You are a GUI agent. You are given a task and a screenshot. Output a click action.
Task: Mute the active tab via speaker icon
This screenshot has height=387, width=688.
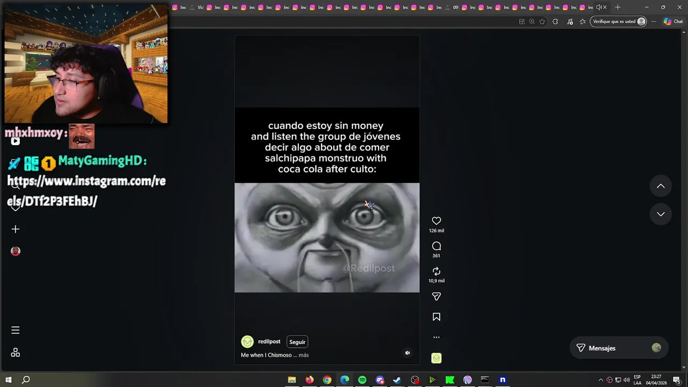click(598, 8)
